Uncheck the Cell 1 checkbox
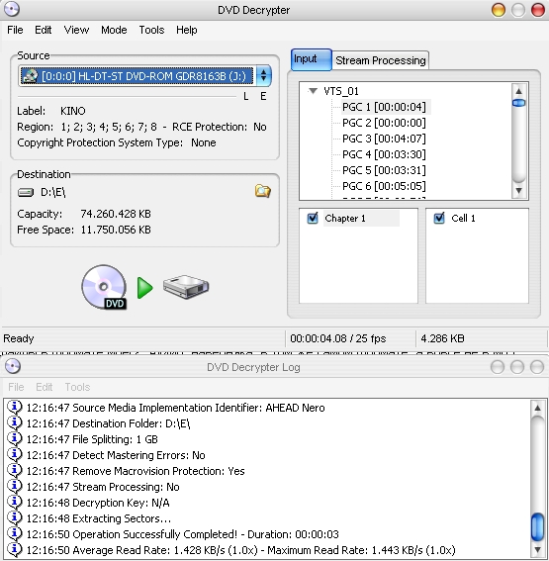The height and width of the screenshot is (561, 549). coord(439,218)
